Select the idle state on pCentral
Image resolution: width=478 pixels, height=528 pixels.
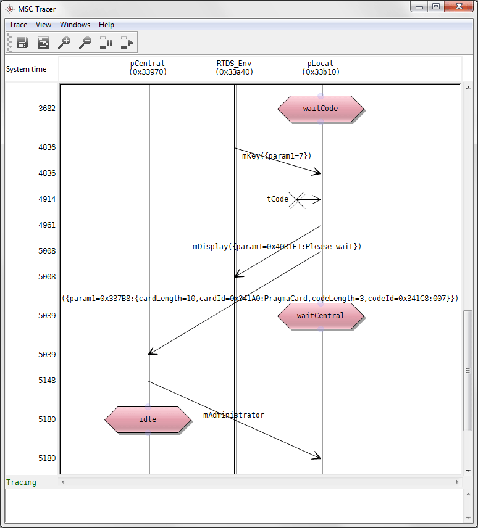coord(148,419)
